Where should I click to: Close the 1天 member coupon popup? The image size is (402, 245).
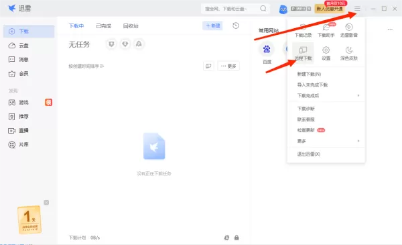tap(46, 202)
